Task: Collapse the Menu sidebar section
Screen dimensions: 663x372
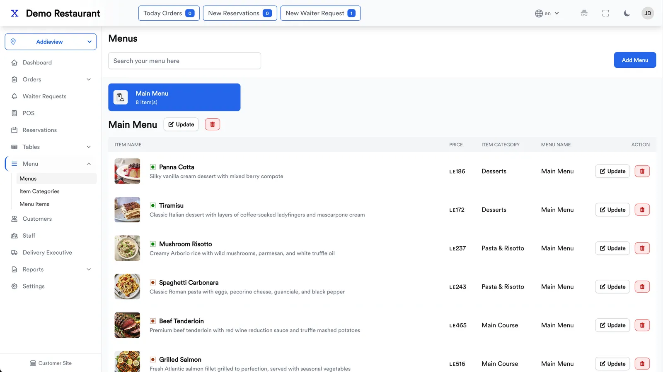Action: [51, 164]
